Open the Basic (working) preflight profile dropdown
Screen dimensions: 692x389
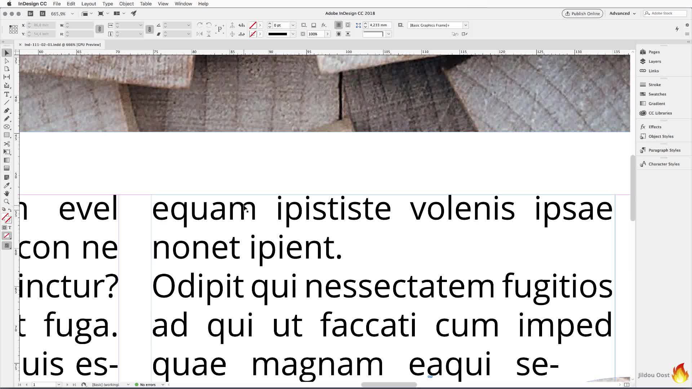pos(128,385)
